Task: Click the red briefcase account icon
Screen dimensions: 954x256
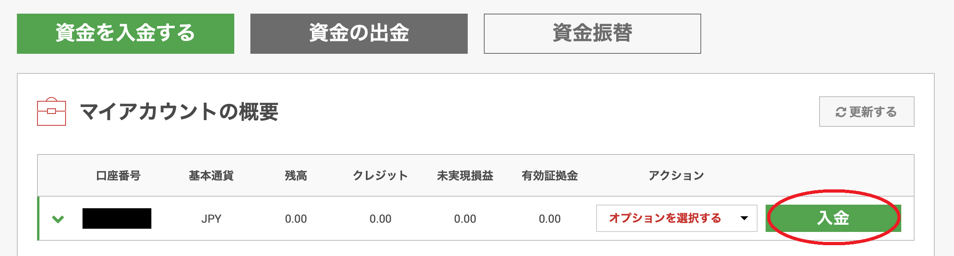Action: click(52, 112)
